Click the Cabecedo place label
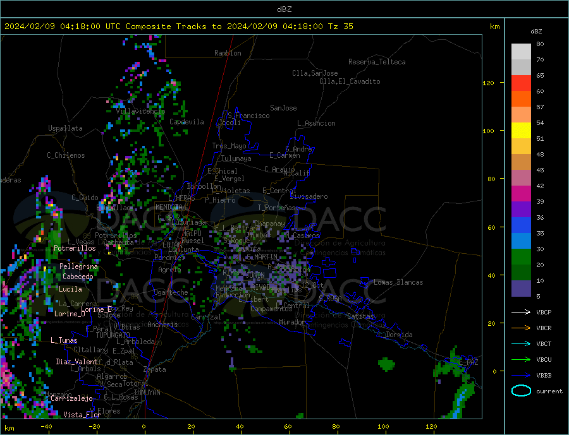This screenshot has height=435, width=569. pos(78,277)
